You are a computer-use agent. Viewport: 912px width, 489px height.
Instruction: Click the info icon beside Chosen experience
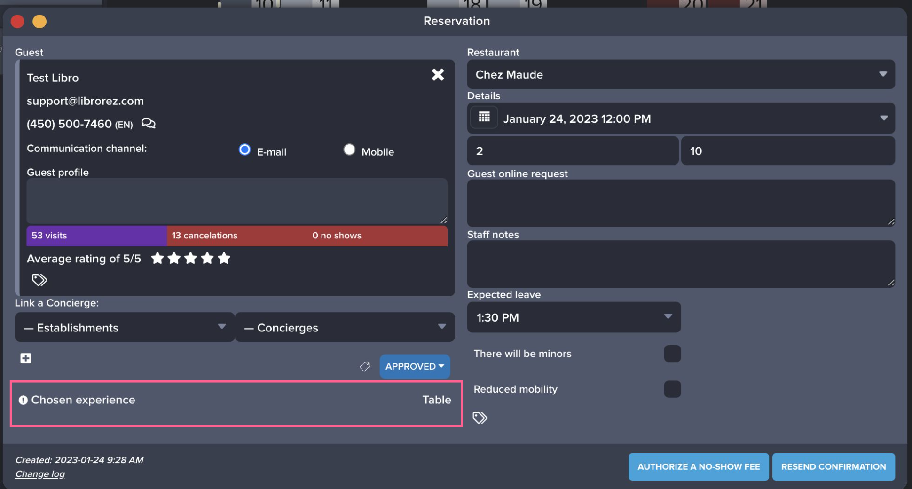point(23,400)
